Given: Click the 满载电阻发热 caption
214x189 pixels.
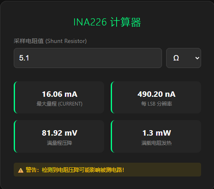Looking at the screenshot, I should coord(157,143).
